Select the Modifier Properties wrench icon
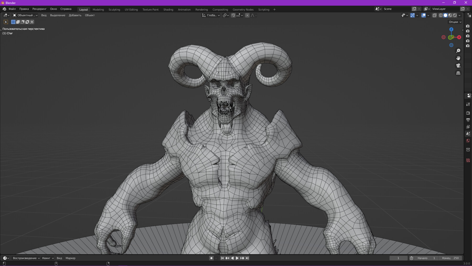 pyautogui.click(x=468, y=104)
